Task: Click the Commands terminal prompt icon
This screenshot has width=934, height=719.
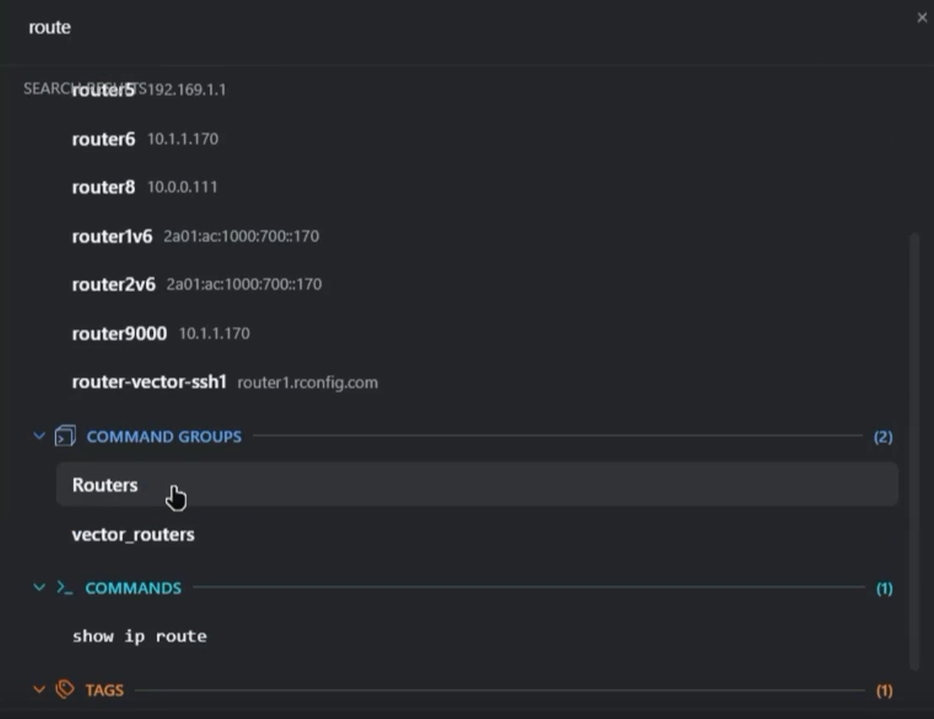Action: (x=64, y=588)
